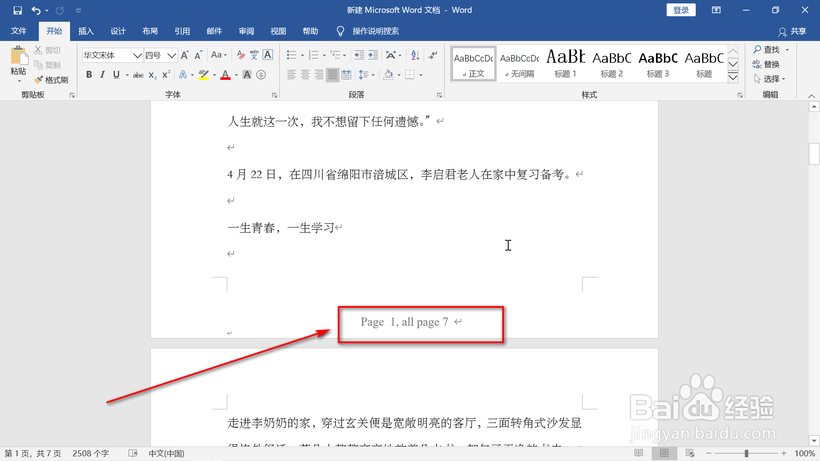Click the Save icon in quick access toolbar
Viewport: 820px width, 461px height.
tap(18, 10)
